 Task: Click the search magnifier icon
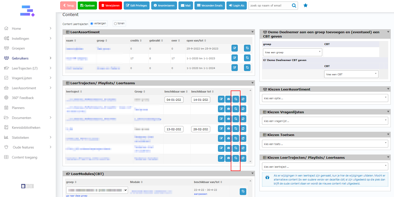294,5
